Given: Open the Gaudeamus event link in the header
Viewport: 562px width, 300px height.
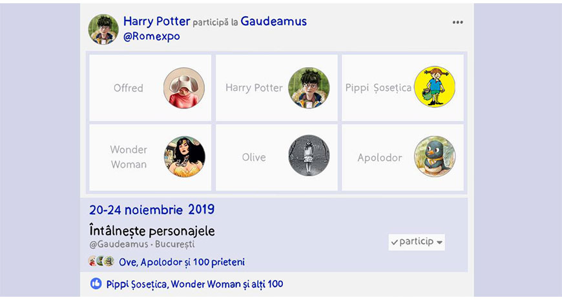Looking at the screenshot, I should pos(273,21).
